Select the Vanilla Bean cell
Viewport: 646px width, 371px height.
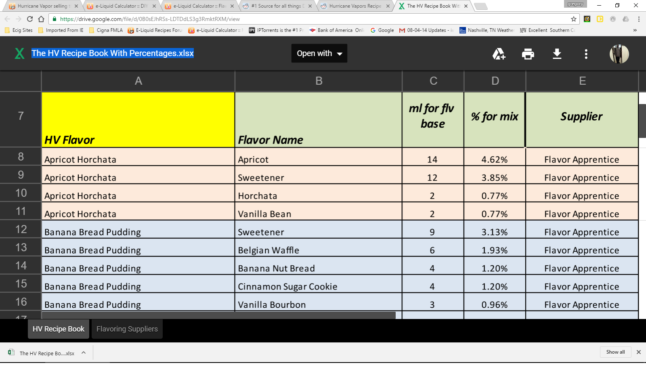point(319,211)
